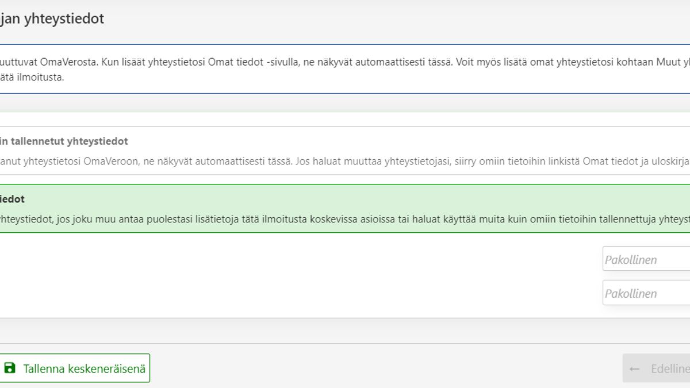Screen dimensions: 690x388
Task: Select the green highlighted section heading
Action: (x=12, y=199)
